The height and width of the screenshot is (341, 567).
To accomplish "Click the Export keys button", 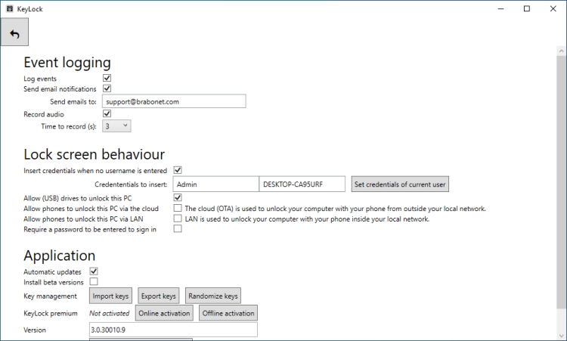I will pos(159,296).
